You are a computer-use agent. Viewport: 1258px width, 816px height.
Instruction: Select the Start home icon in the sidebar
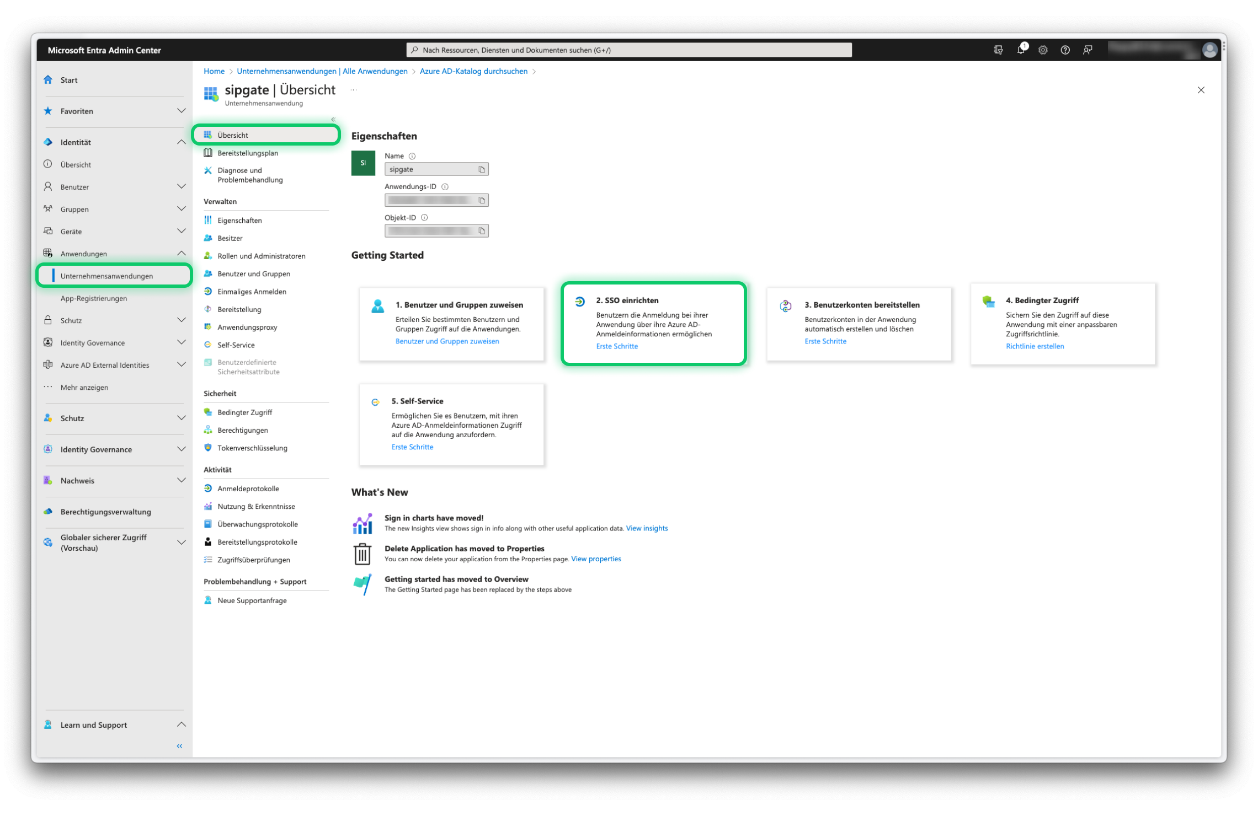click(48, 80)
